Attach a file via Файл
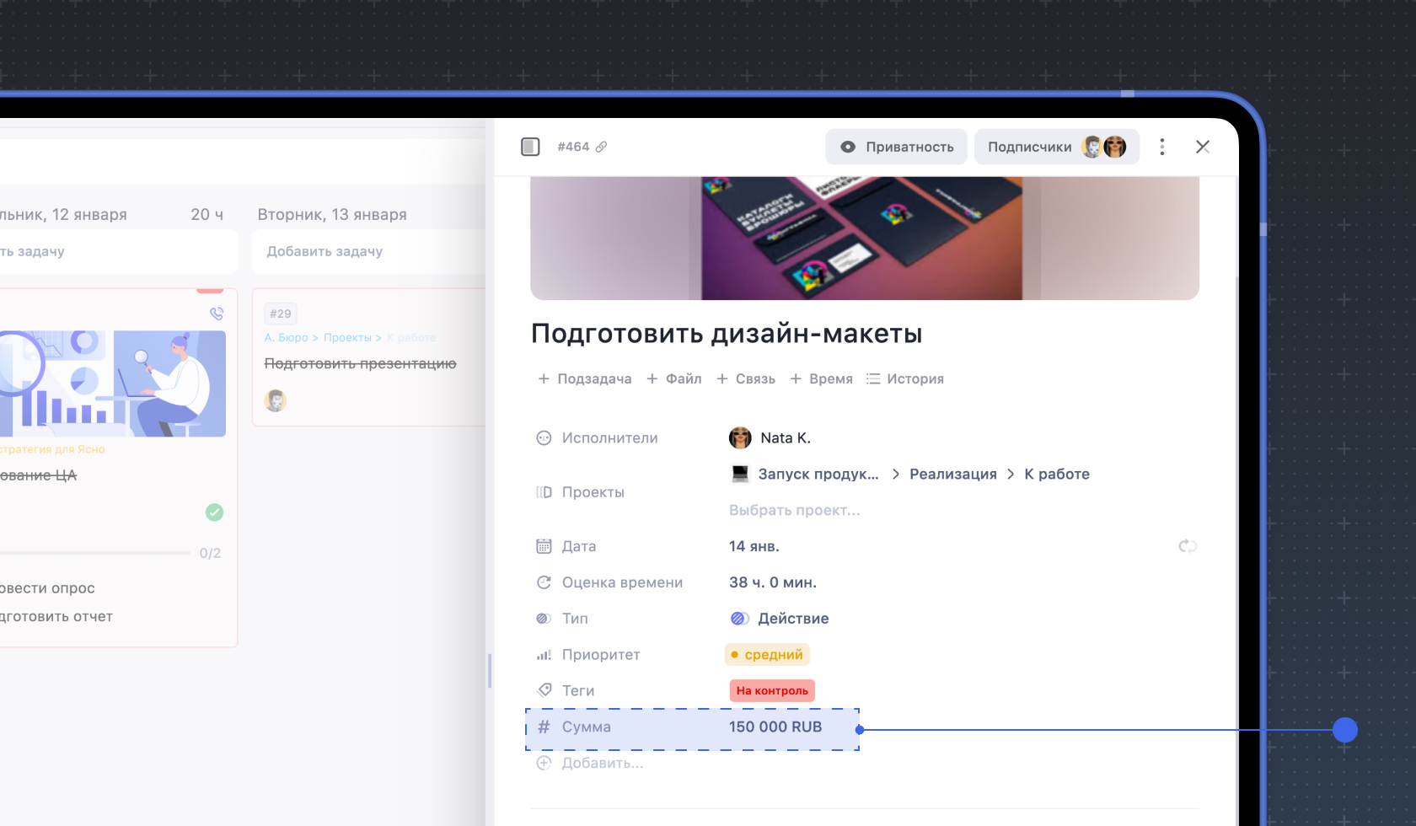Viewport: 1416px width, 826px height. [674, 379]
